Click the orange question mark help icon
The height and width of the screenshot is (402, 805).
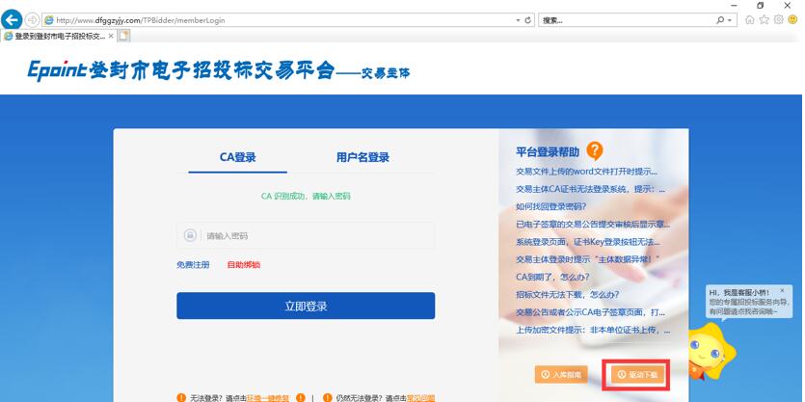tap(595, 150)
